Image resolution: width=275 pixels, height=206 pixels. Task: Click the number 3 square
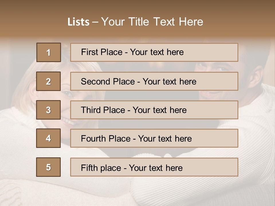point(48,110)
